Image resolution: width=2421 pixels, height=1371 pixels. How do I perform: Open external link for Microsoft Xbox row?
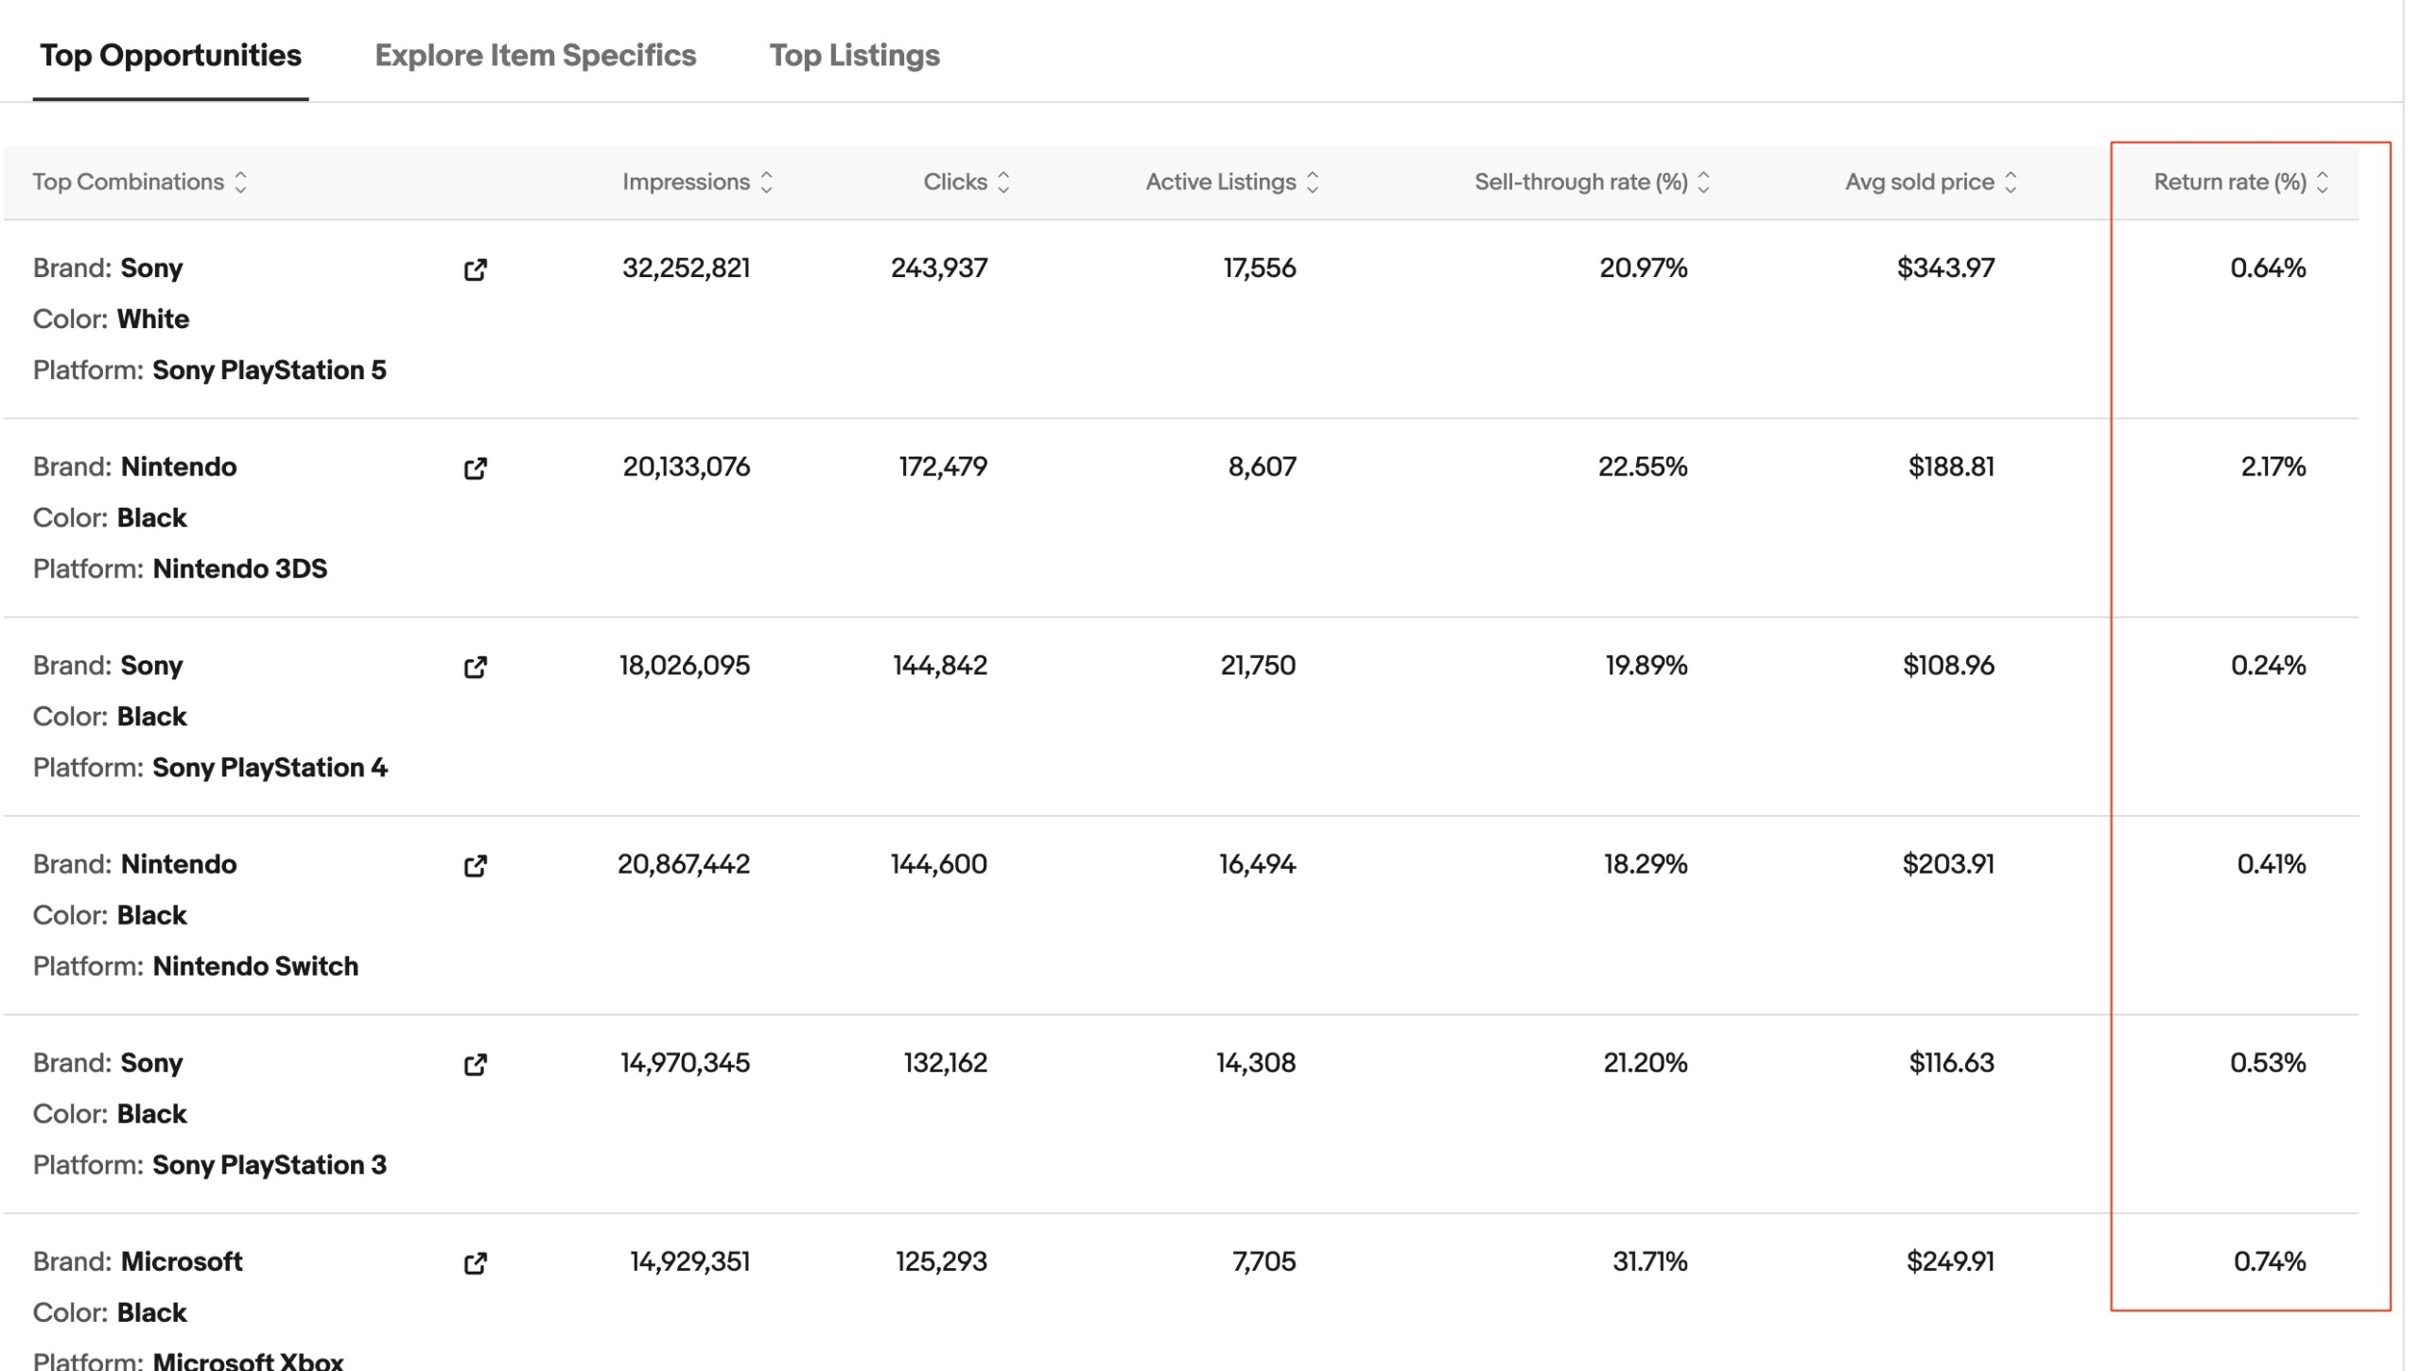[x=475, y=1263]
